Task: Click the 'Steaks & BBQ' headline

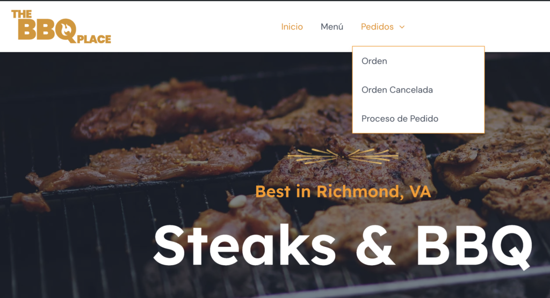Action: (x=343, y=246)
